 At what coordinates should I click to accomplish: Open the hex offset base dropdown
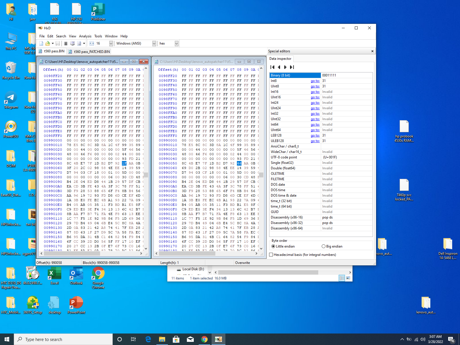[x=177, y=43]
